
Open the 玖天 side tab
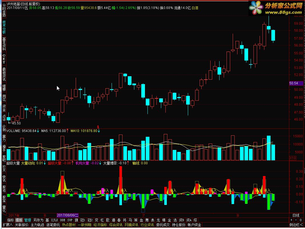(4, 169)
